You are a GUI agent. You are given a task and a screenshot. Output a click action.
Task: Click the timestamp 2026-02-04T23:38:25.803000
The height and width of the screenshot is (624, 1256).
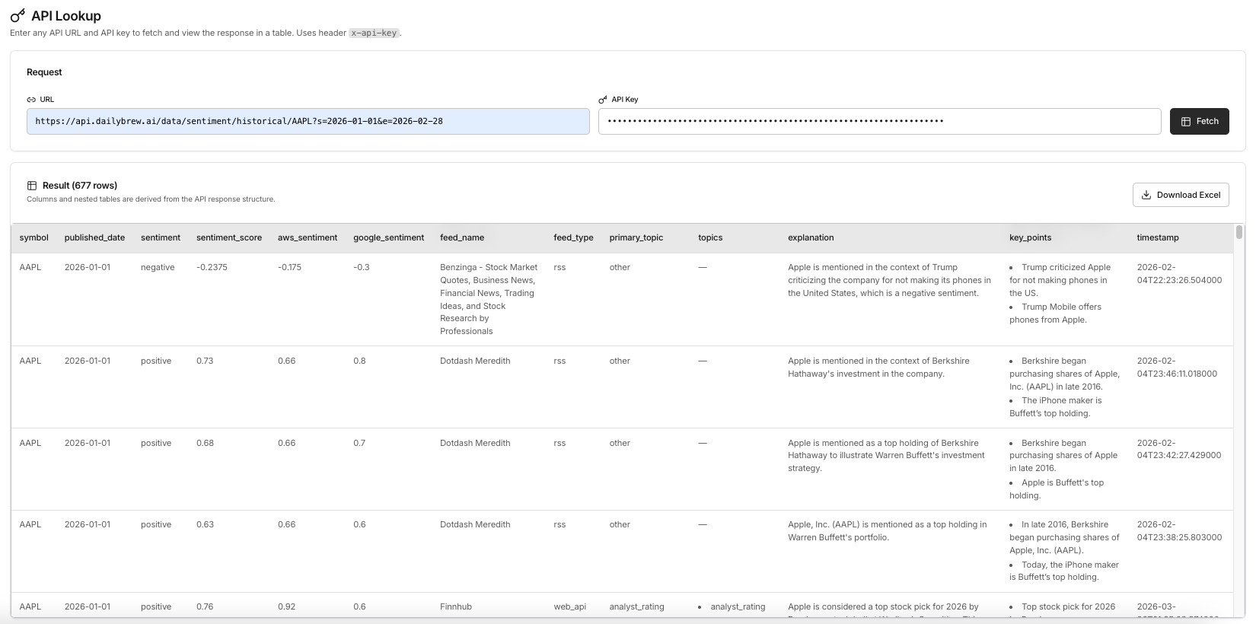click(1179, 531)
